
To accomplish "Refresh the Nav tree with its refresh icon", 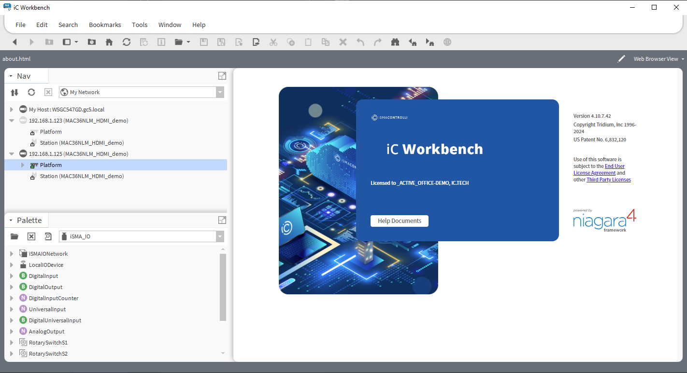I will click(x=31, y=92).
